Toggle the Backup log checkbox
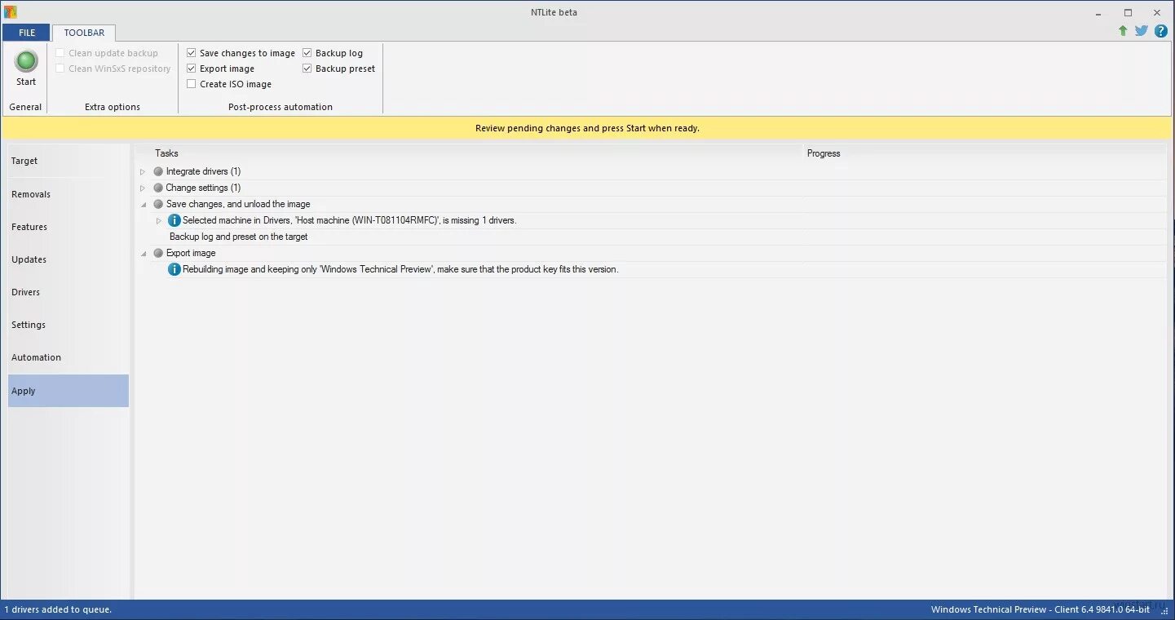 [x=307, y=53]
